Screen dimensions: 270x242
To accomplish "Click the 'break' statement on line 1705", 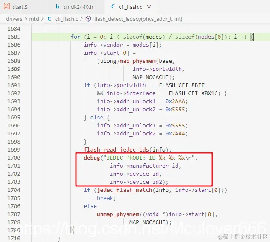I will 105,198.
